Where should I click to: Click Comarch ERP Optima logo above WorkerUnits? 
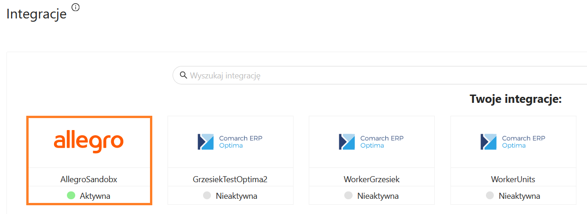click(x=513, y=142)
